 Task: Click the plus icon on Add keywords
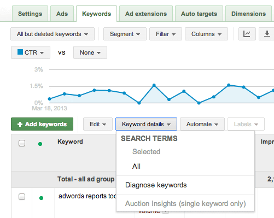coord(20,124)
